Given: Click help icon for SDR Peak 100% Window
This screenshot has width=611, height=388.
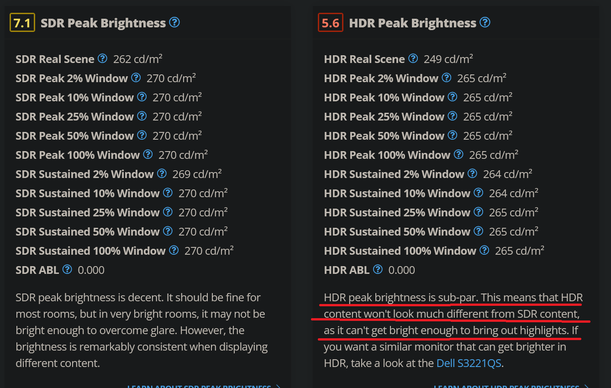Looking at the screenshot, I should click(x=148, y=154).
